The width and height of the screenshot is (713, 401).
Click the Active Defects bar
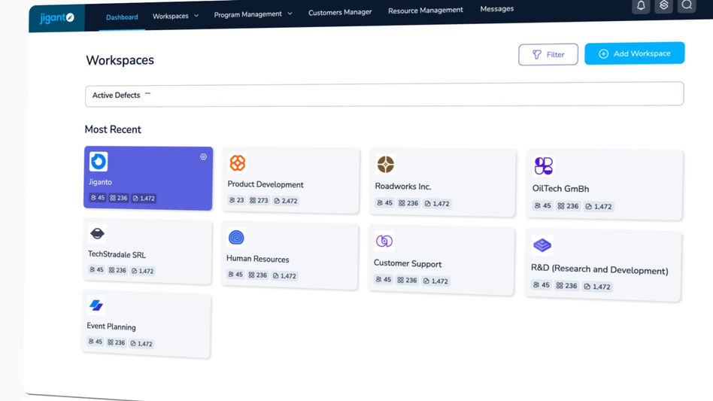[384, 95]
